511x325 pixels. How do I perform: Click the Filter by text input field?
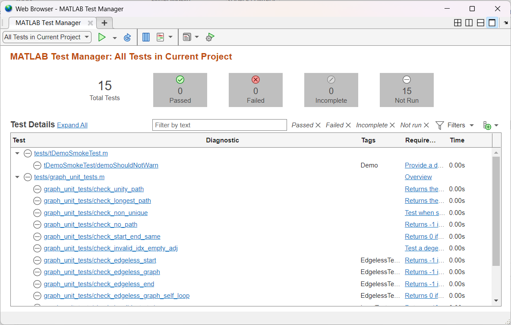tap(219, 125)
